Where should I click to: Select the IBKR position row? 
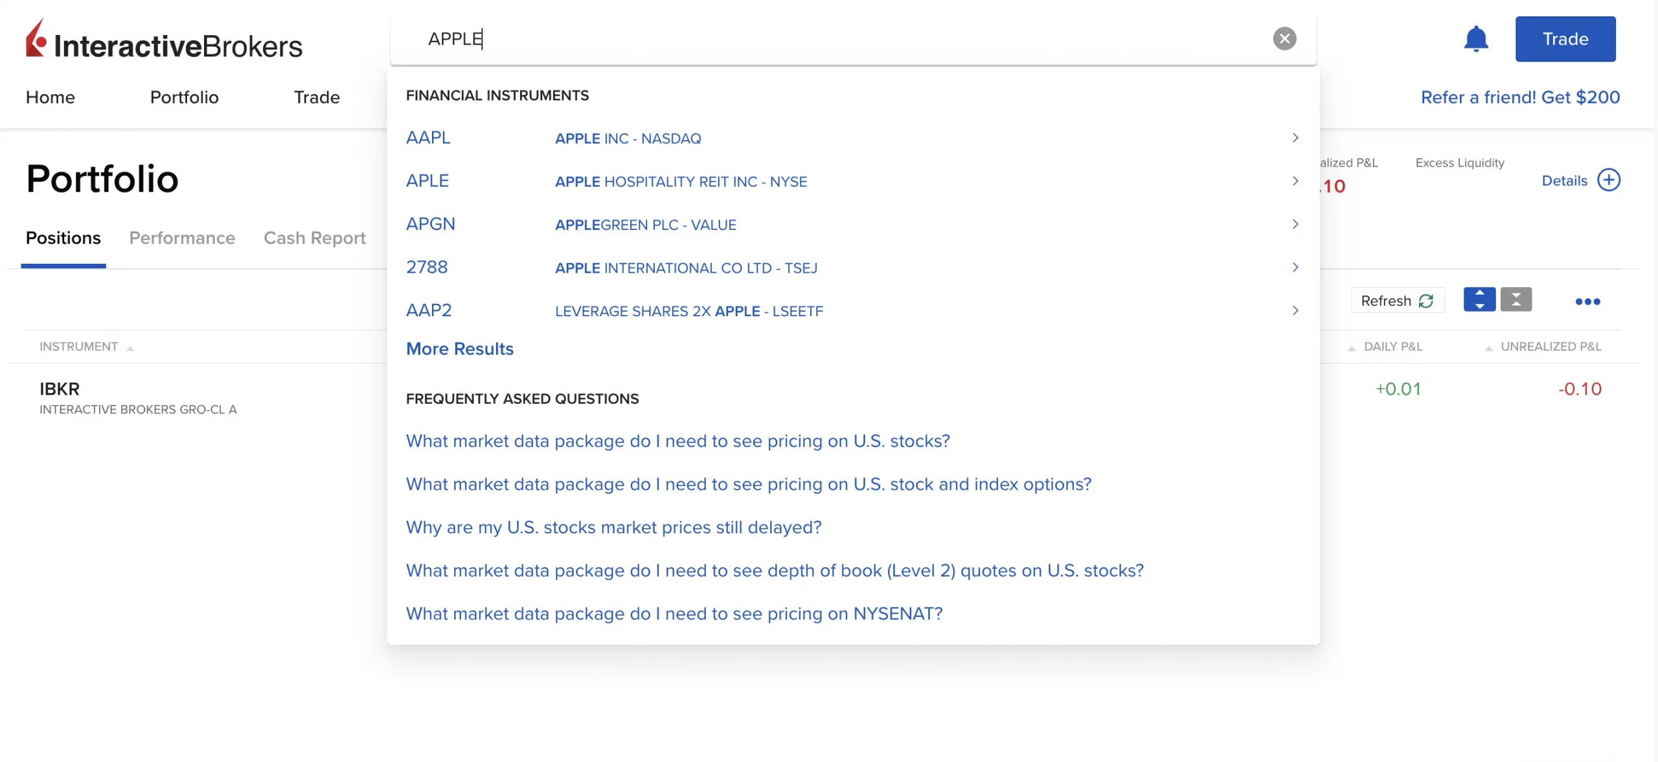point(823,398)
